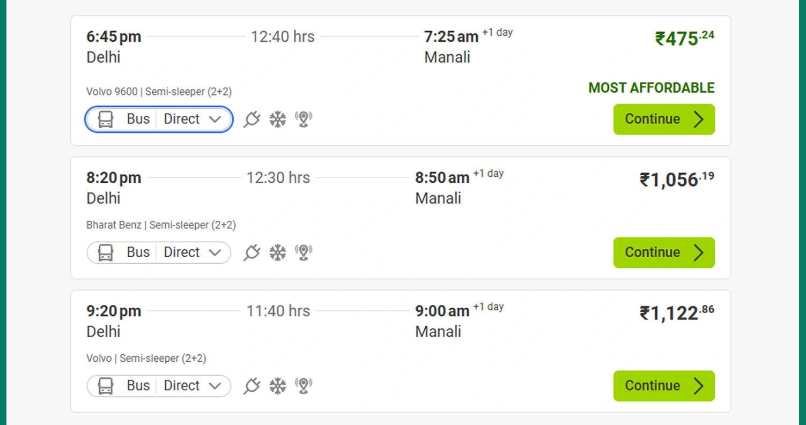Click the snowflake AC icon on Bharat Benz bus

[x=277, y=252]
